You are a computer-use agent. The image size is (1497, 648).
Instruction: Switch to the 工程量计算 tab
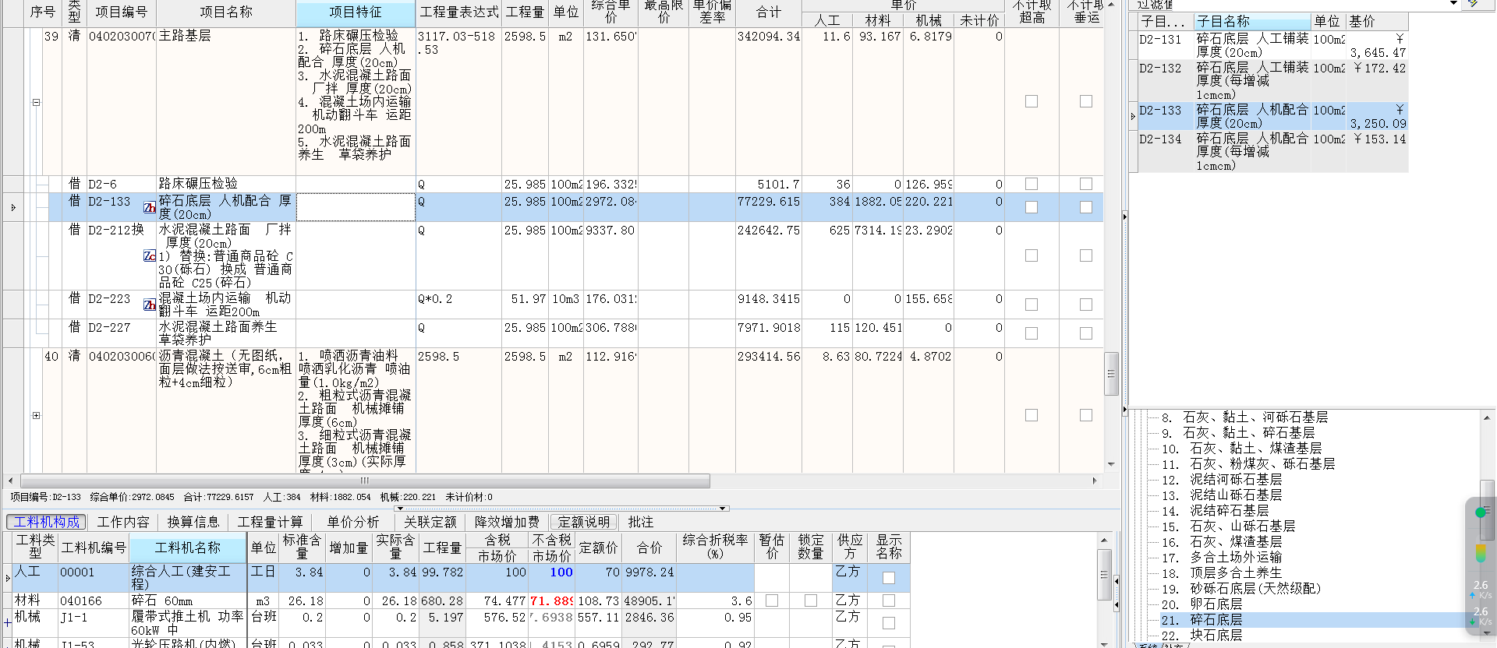[270, 522]
